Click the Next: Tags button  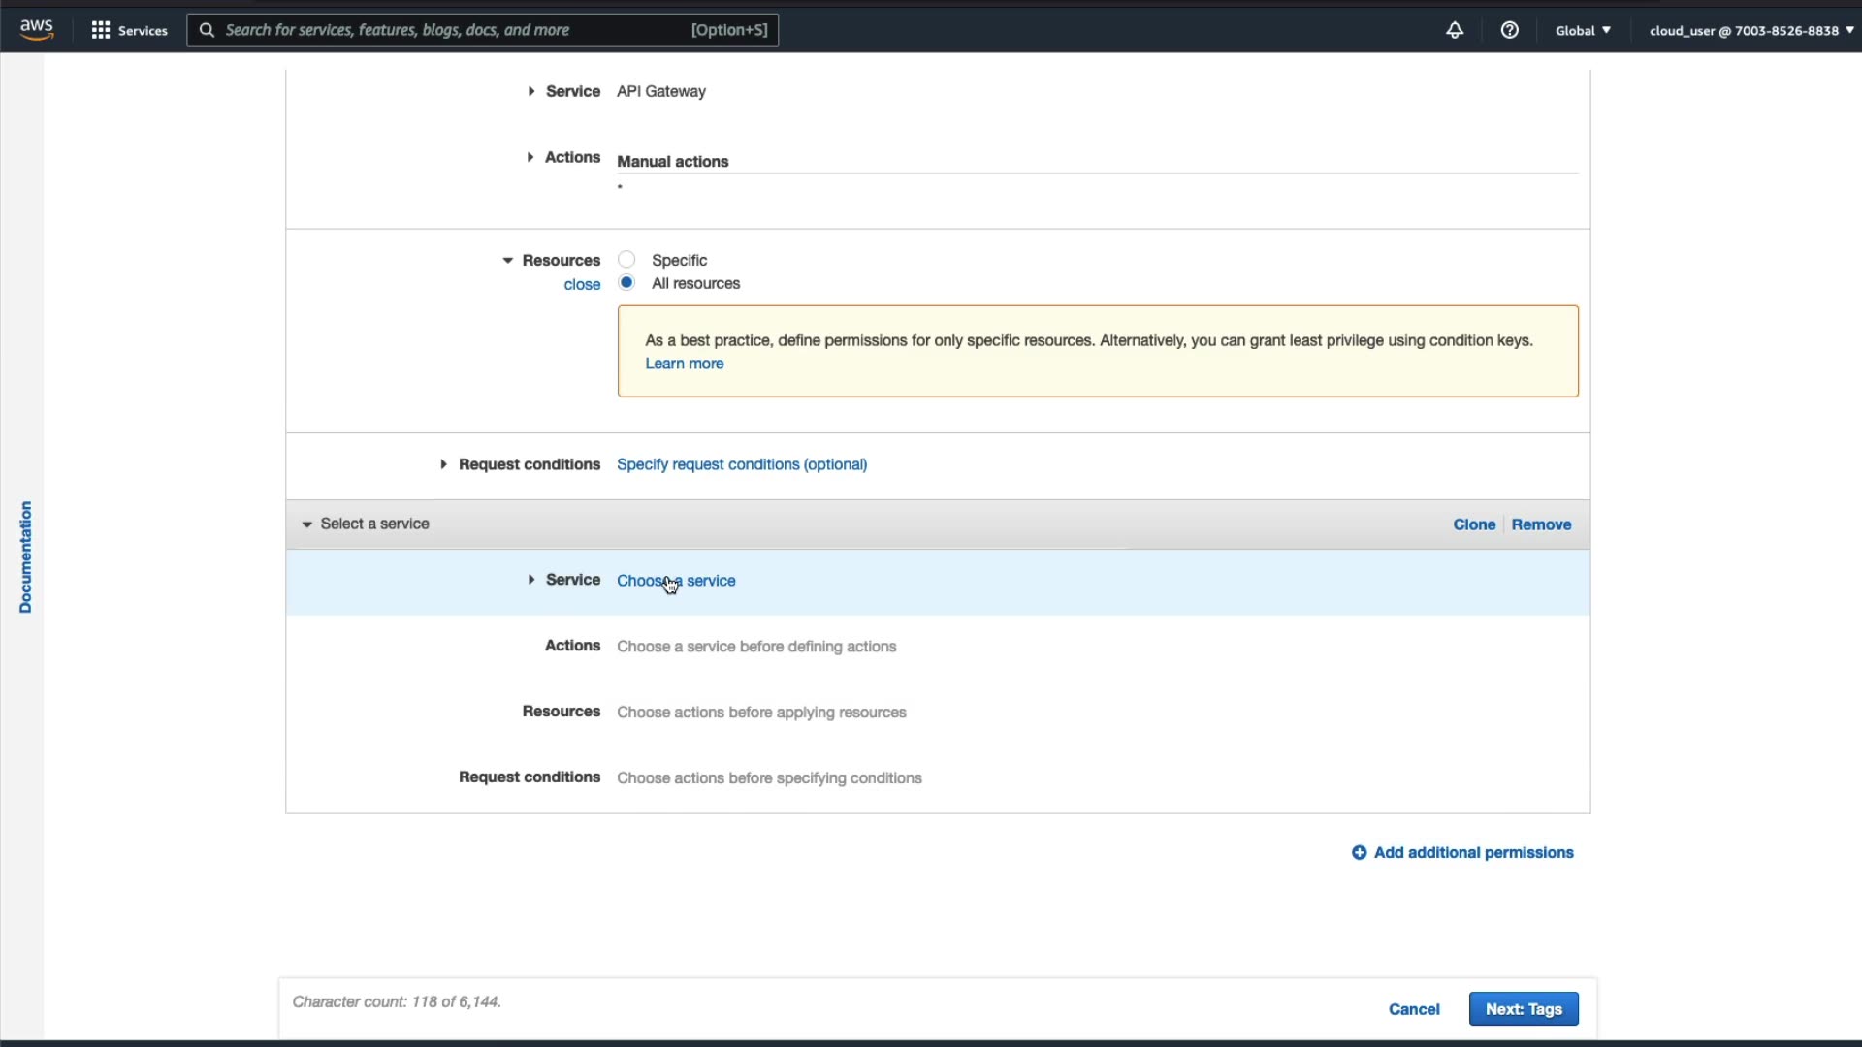click(x=1523, y=1009)
